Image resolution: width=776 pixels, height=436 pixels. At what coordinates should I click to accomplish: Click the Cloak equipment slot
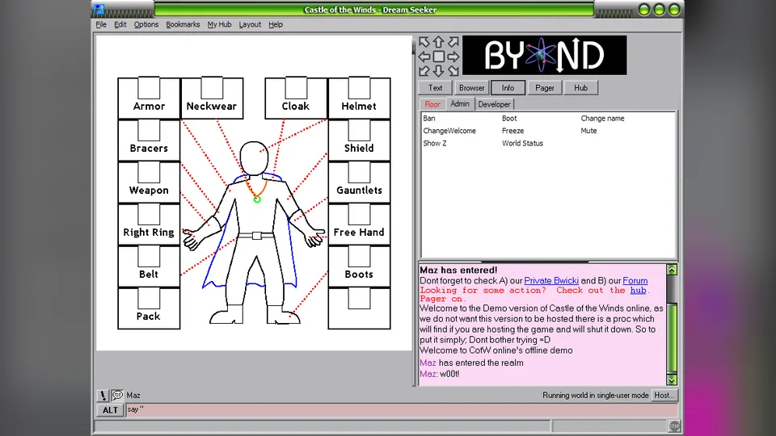click(x=296, y=98)
